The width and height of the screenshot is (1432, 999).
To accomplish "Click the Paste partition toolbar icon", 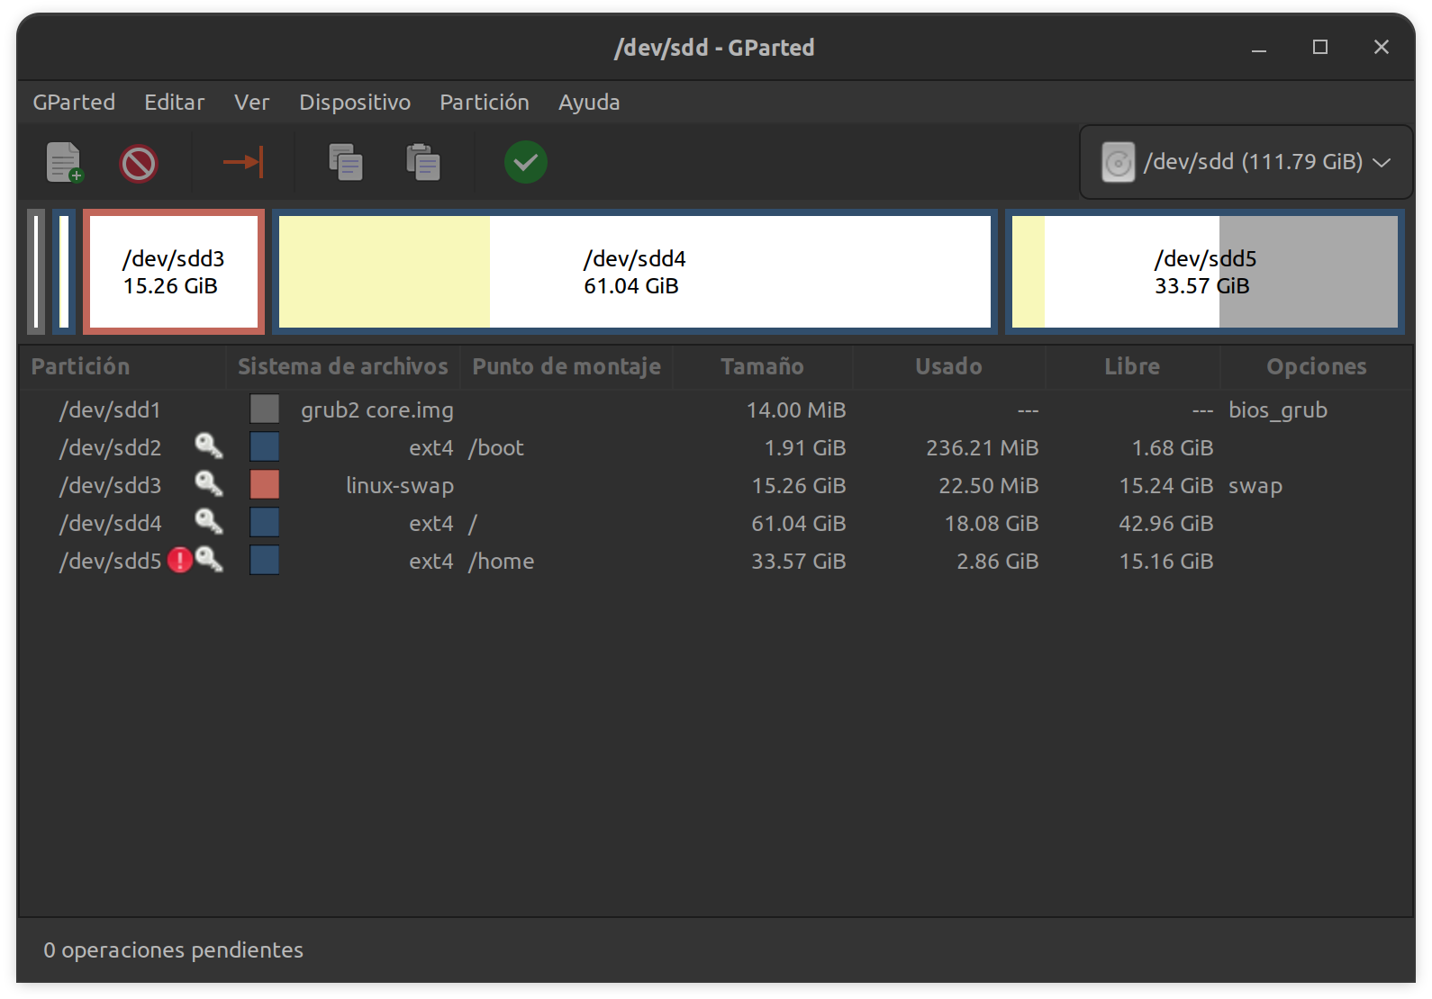I will [x=422, y=163].
